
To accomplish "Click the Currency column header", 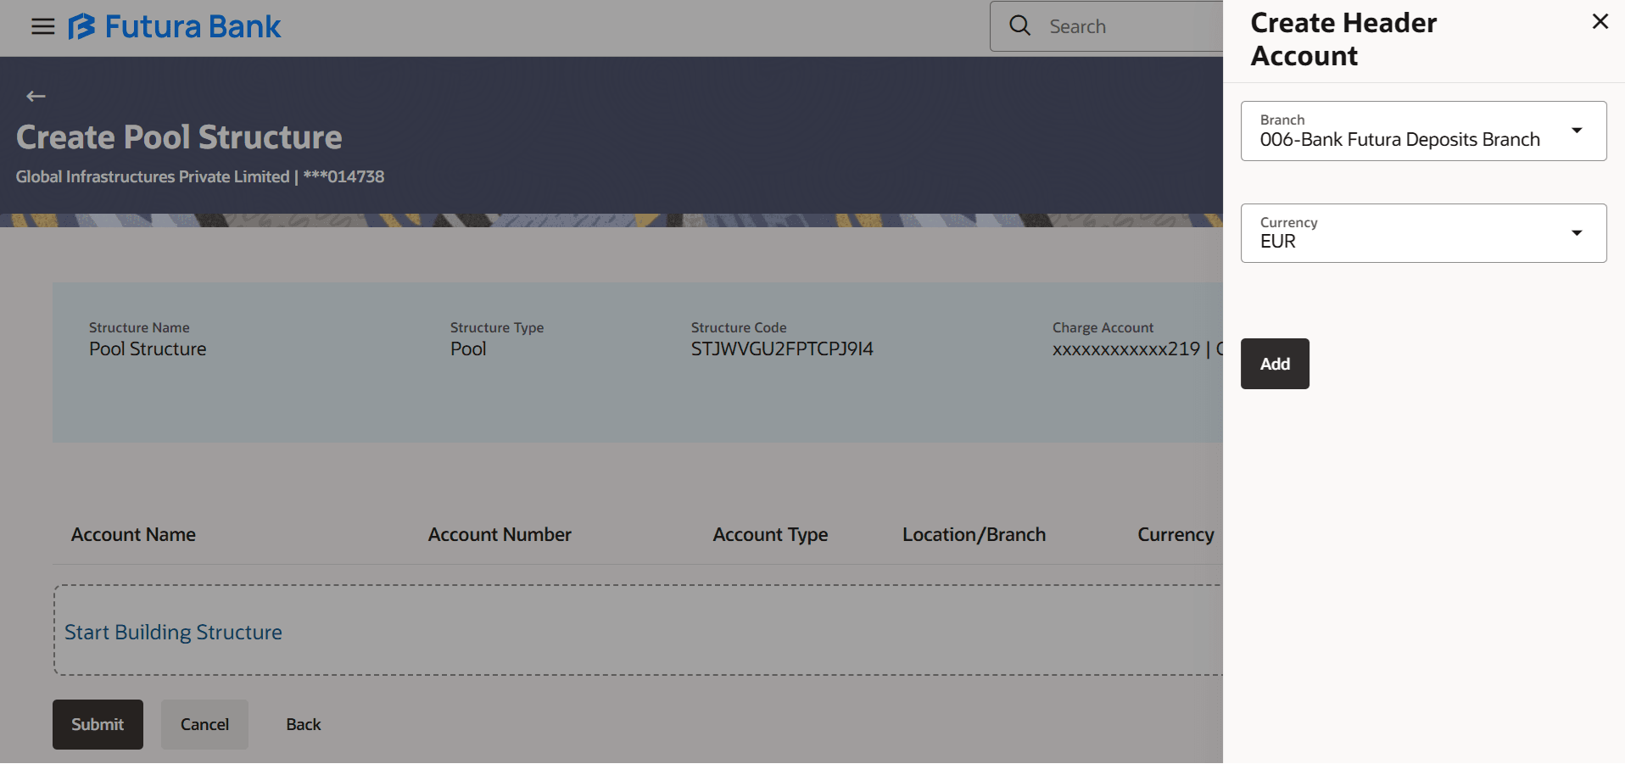I will [x=1175, y=534].
